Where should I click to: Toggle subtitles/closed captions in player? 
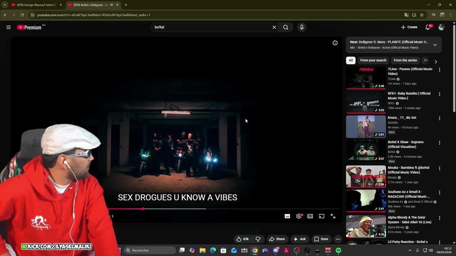[287, 216]
